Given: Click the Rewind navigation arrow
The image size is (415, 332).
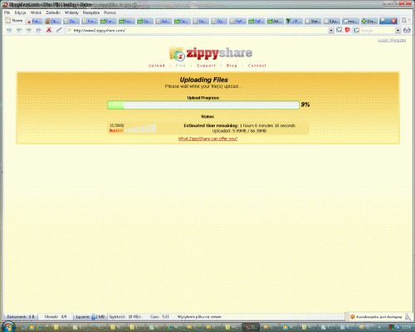Looking at the screenshot, I should coord(9,30).
